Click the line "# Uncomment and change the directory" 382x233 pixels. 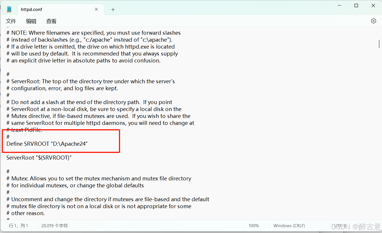(x=108, y=199)
